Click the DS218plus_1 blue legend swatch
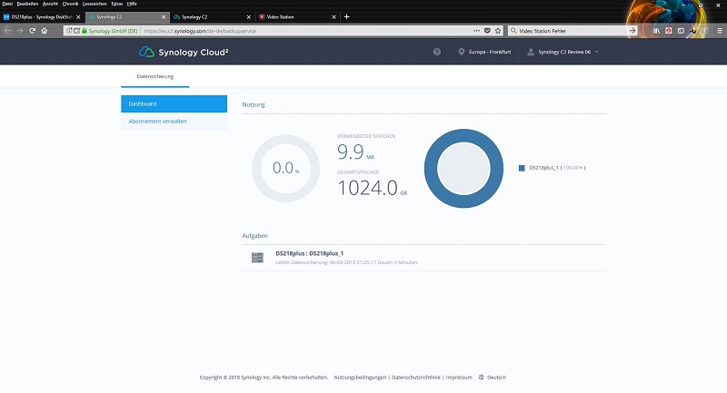This screenshot has width=727, height=393. [522, 168]
